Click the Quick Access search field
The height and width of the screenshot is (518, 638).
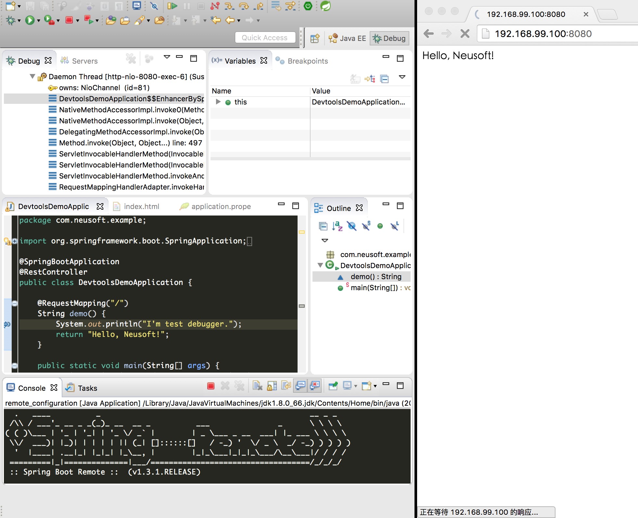tap(265, 38)
